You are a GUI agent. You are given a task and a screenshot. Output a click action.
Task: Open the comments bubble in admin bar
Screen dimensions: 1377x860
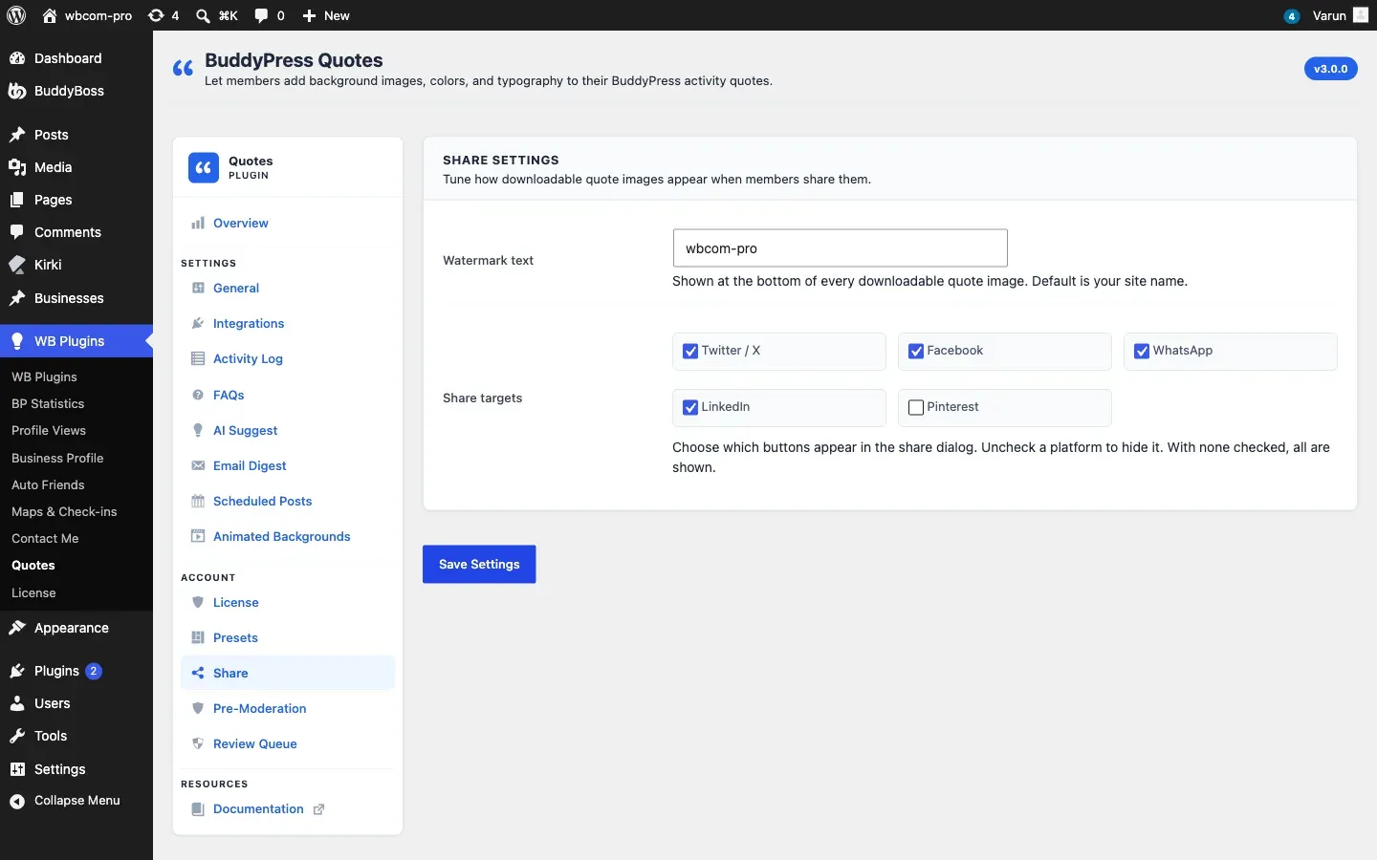pos(261,15)
